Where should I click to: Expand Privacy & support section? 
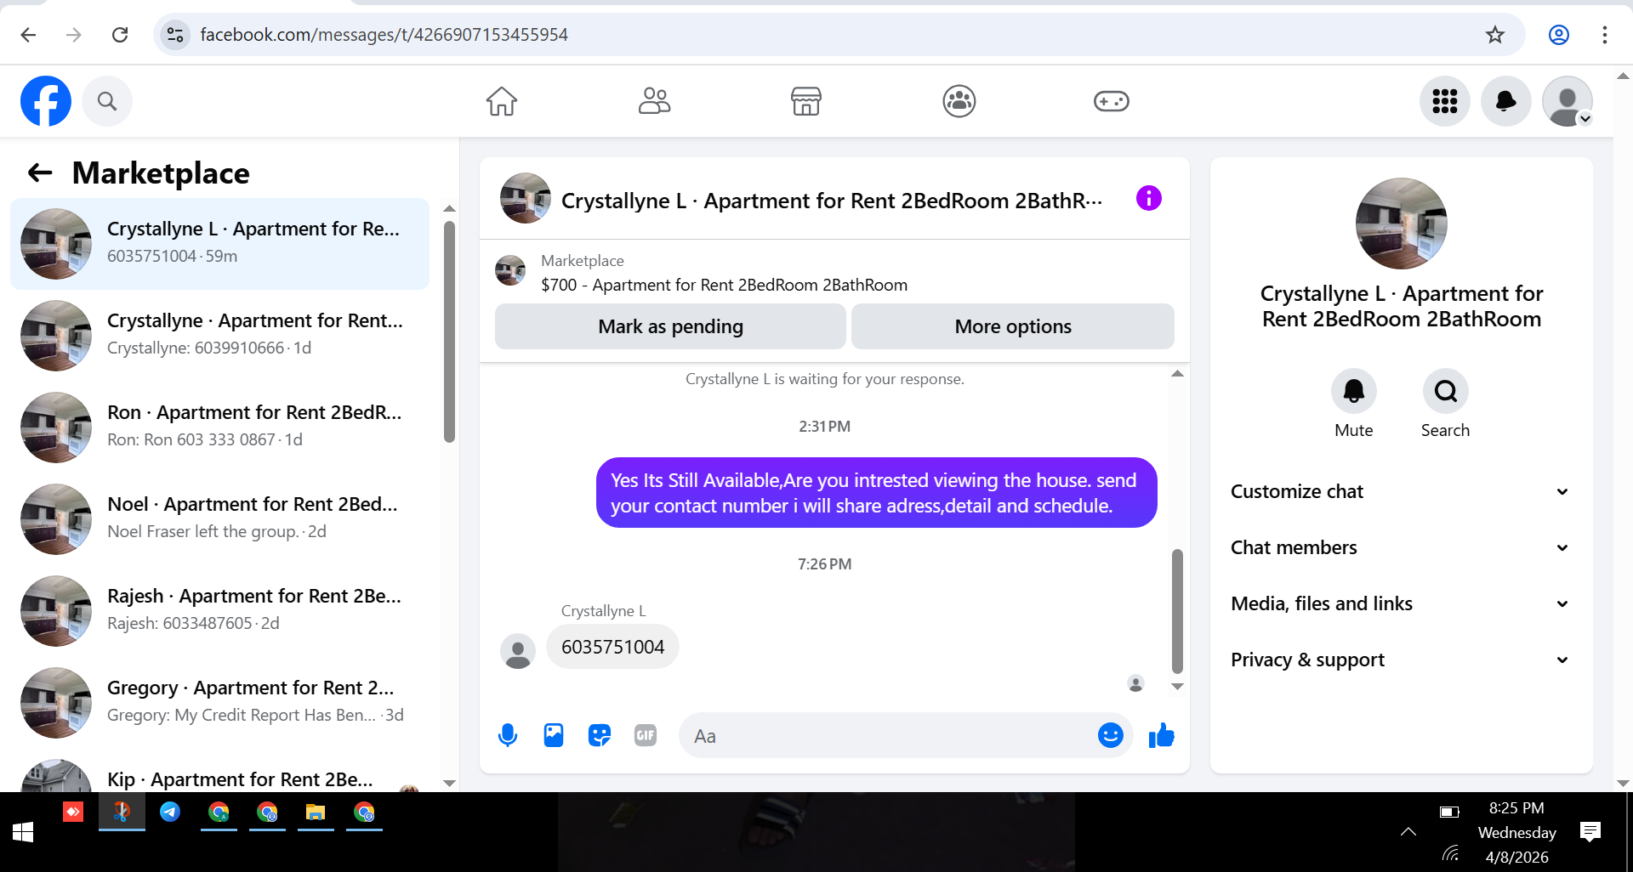click(x=1401, y=660)
